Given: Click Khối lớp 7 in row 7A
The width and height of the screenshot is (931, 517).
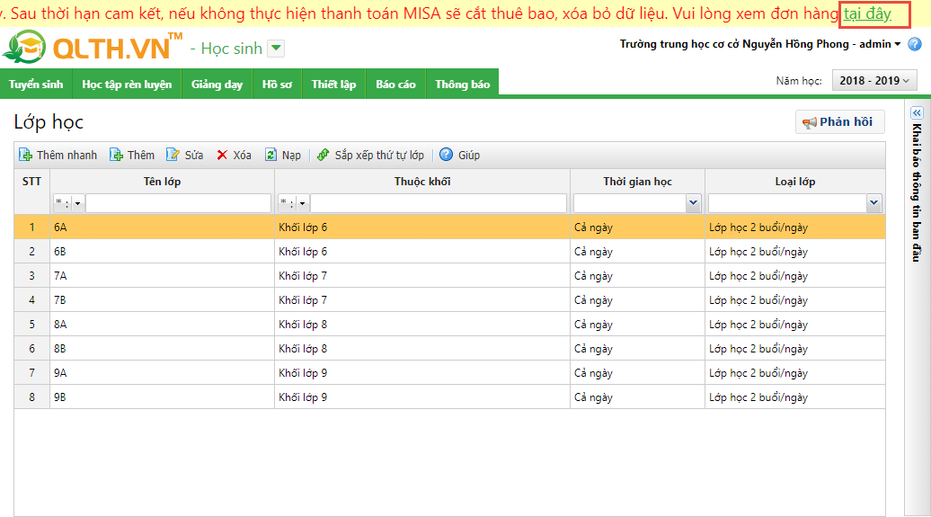Looking at the screenshot, I should click(x=303, y=276).
